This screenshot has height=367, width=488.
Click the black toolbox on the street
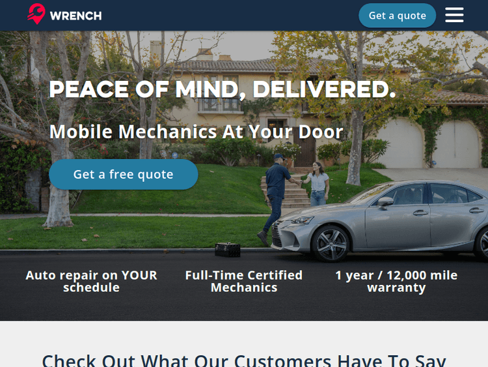tap(228, 250)
